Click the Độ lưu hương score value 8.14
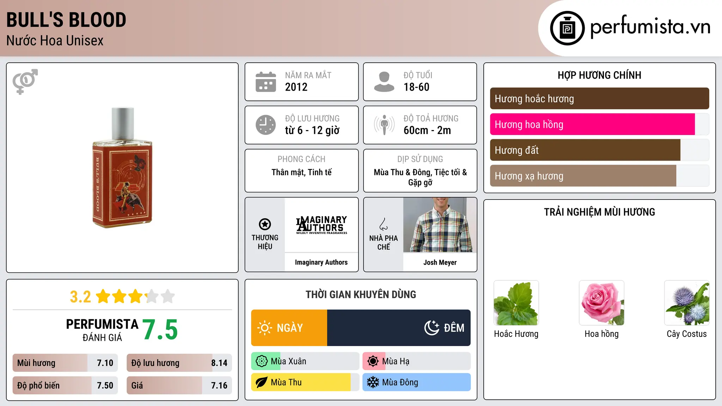 click(x=219, y=363)
